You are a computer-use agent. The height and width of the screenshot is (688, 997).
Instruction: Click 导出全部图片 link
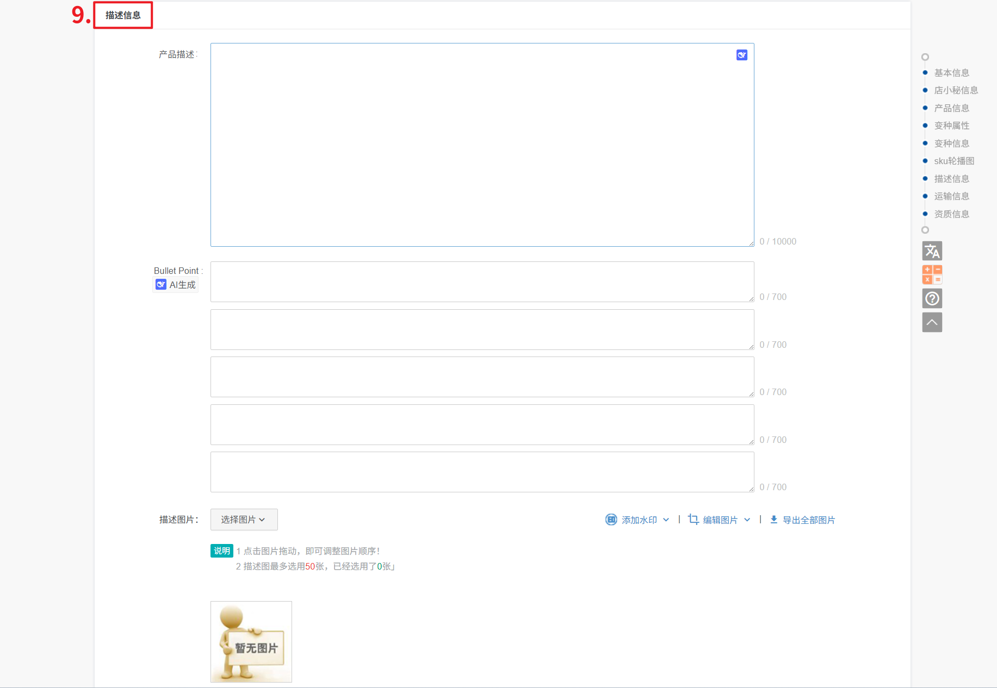coord(808,520)
